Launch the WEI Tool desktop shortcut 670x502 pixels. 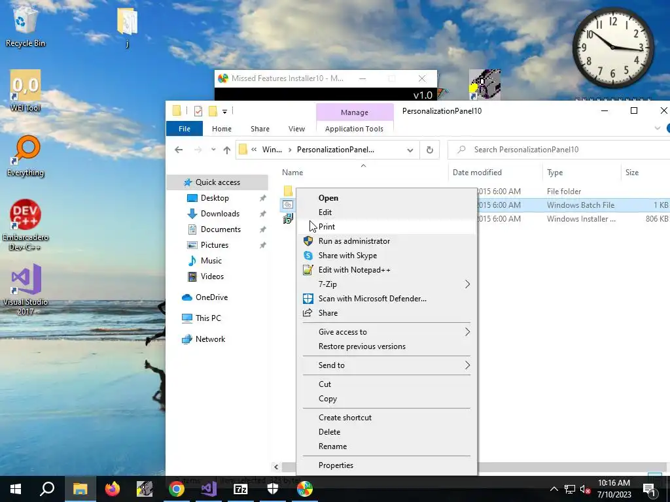click(x=26, y=91)
